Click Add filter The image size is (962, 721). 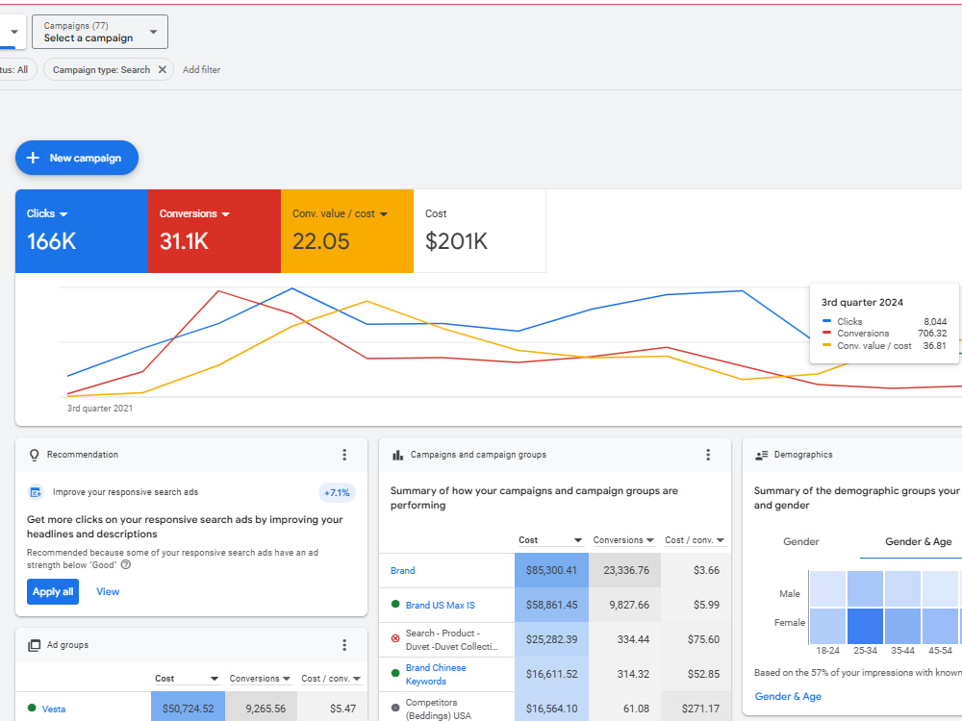pyautogui.click(x=201, y=70)
